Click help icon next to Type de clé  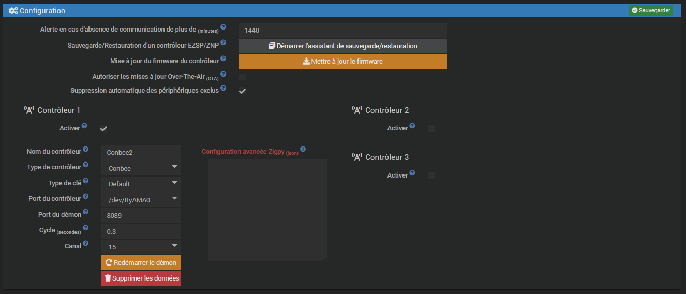pyautogui.click(x=86, y=181)
